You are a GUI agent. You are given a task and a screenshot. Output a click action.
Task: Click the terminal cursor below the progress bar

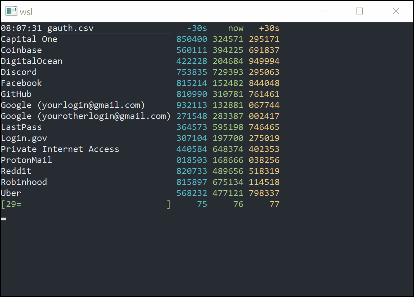point(3,219)
